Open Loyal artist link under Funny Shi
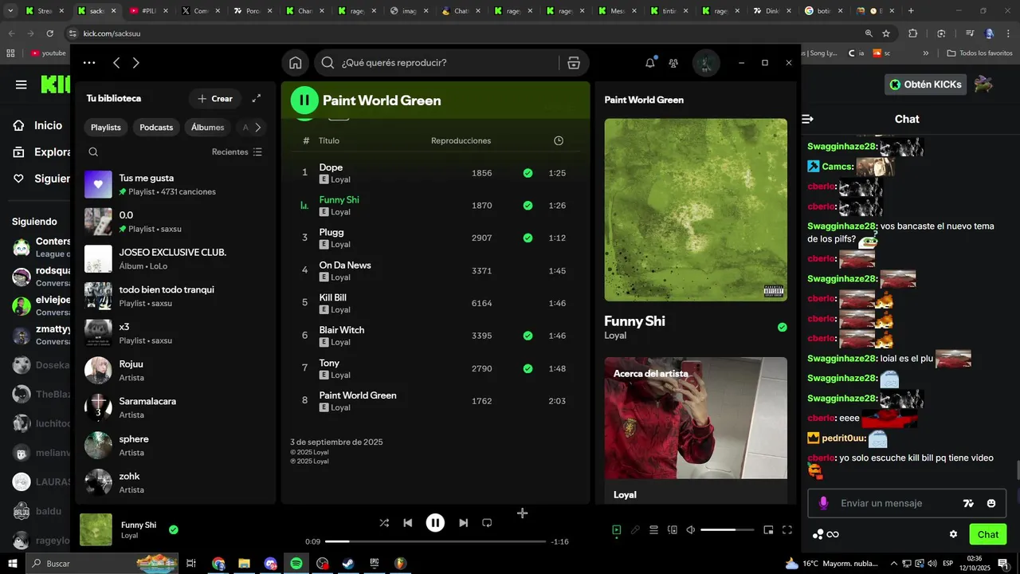The width and height of the screenshot is (1020, 574). (615, 336)
